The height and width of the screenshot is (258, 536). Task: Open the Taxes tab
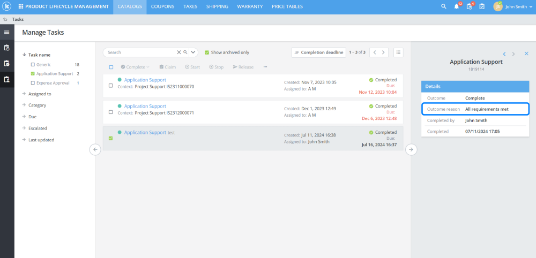pos(190,6)
